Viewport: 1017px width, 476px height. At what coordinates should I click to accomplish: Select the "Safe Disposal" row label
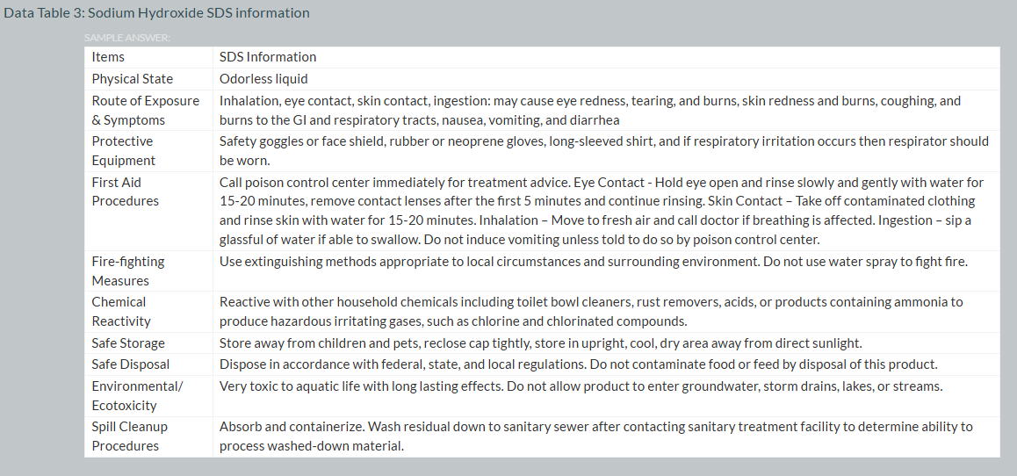click(x=131, y=364)
